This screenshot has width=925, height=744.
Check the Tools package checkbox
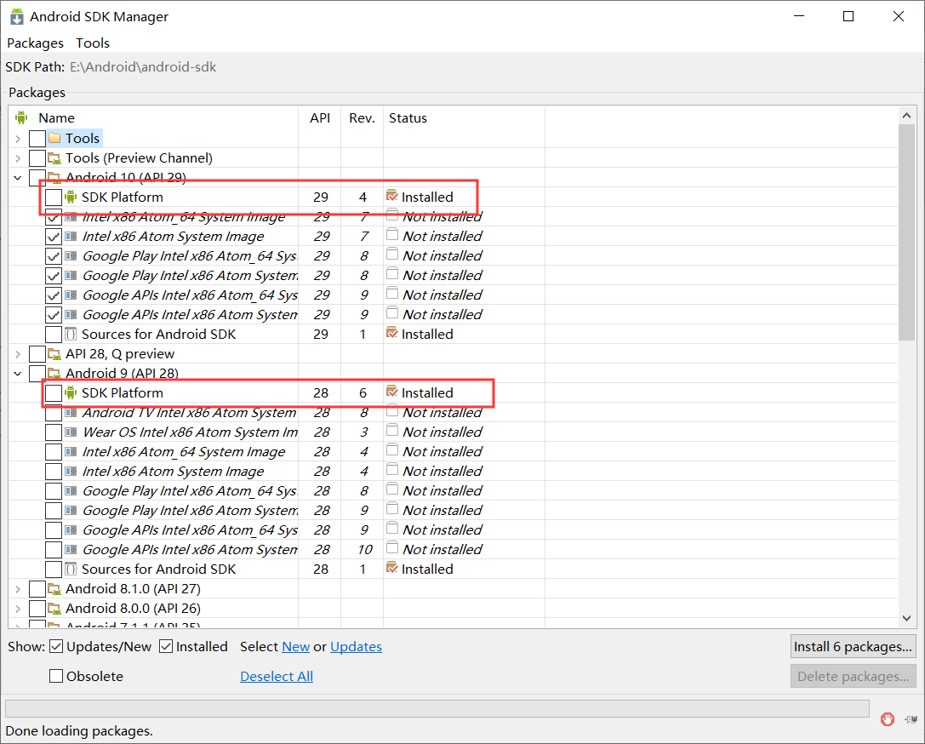click(37, 139)
